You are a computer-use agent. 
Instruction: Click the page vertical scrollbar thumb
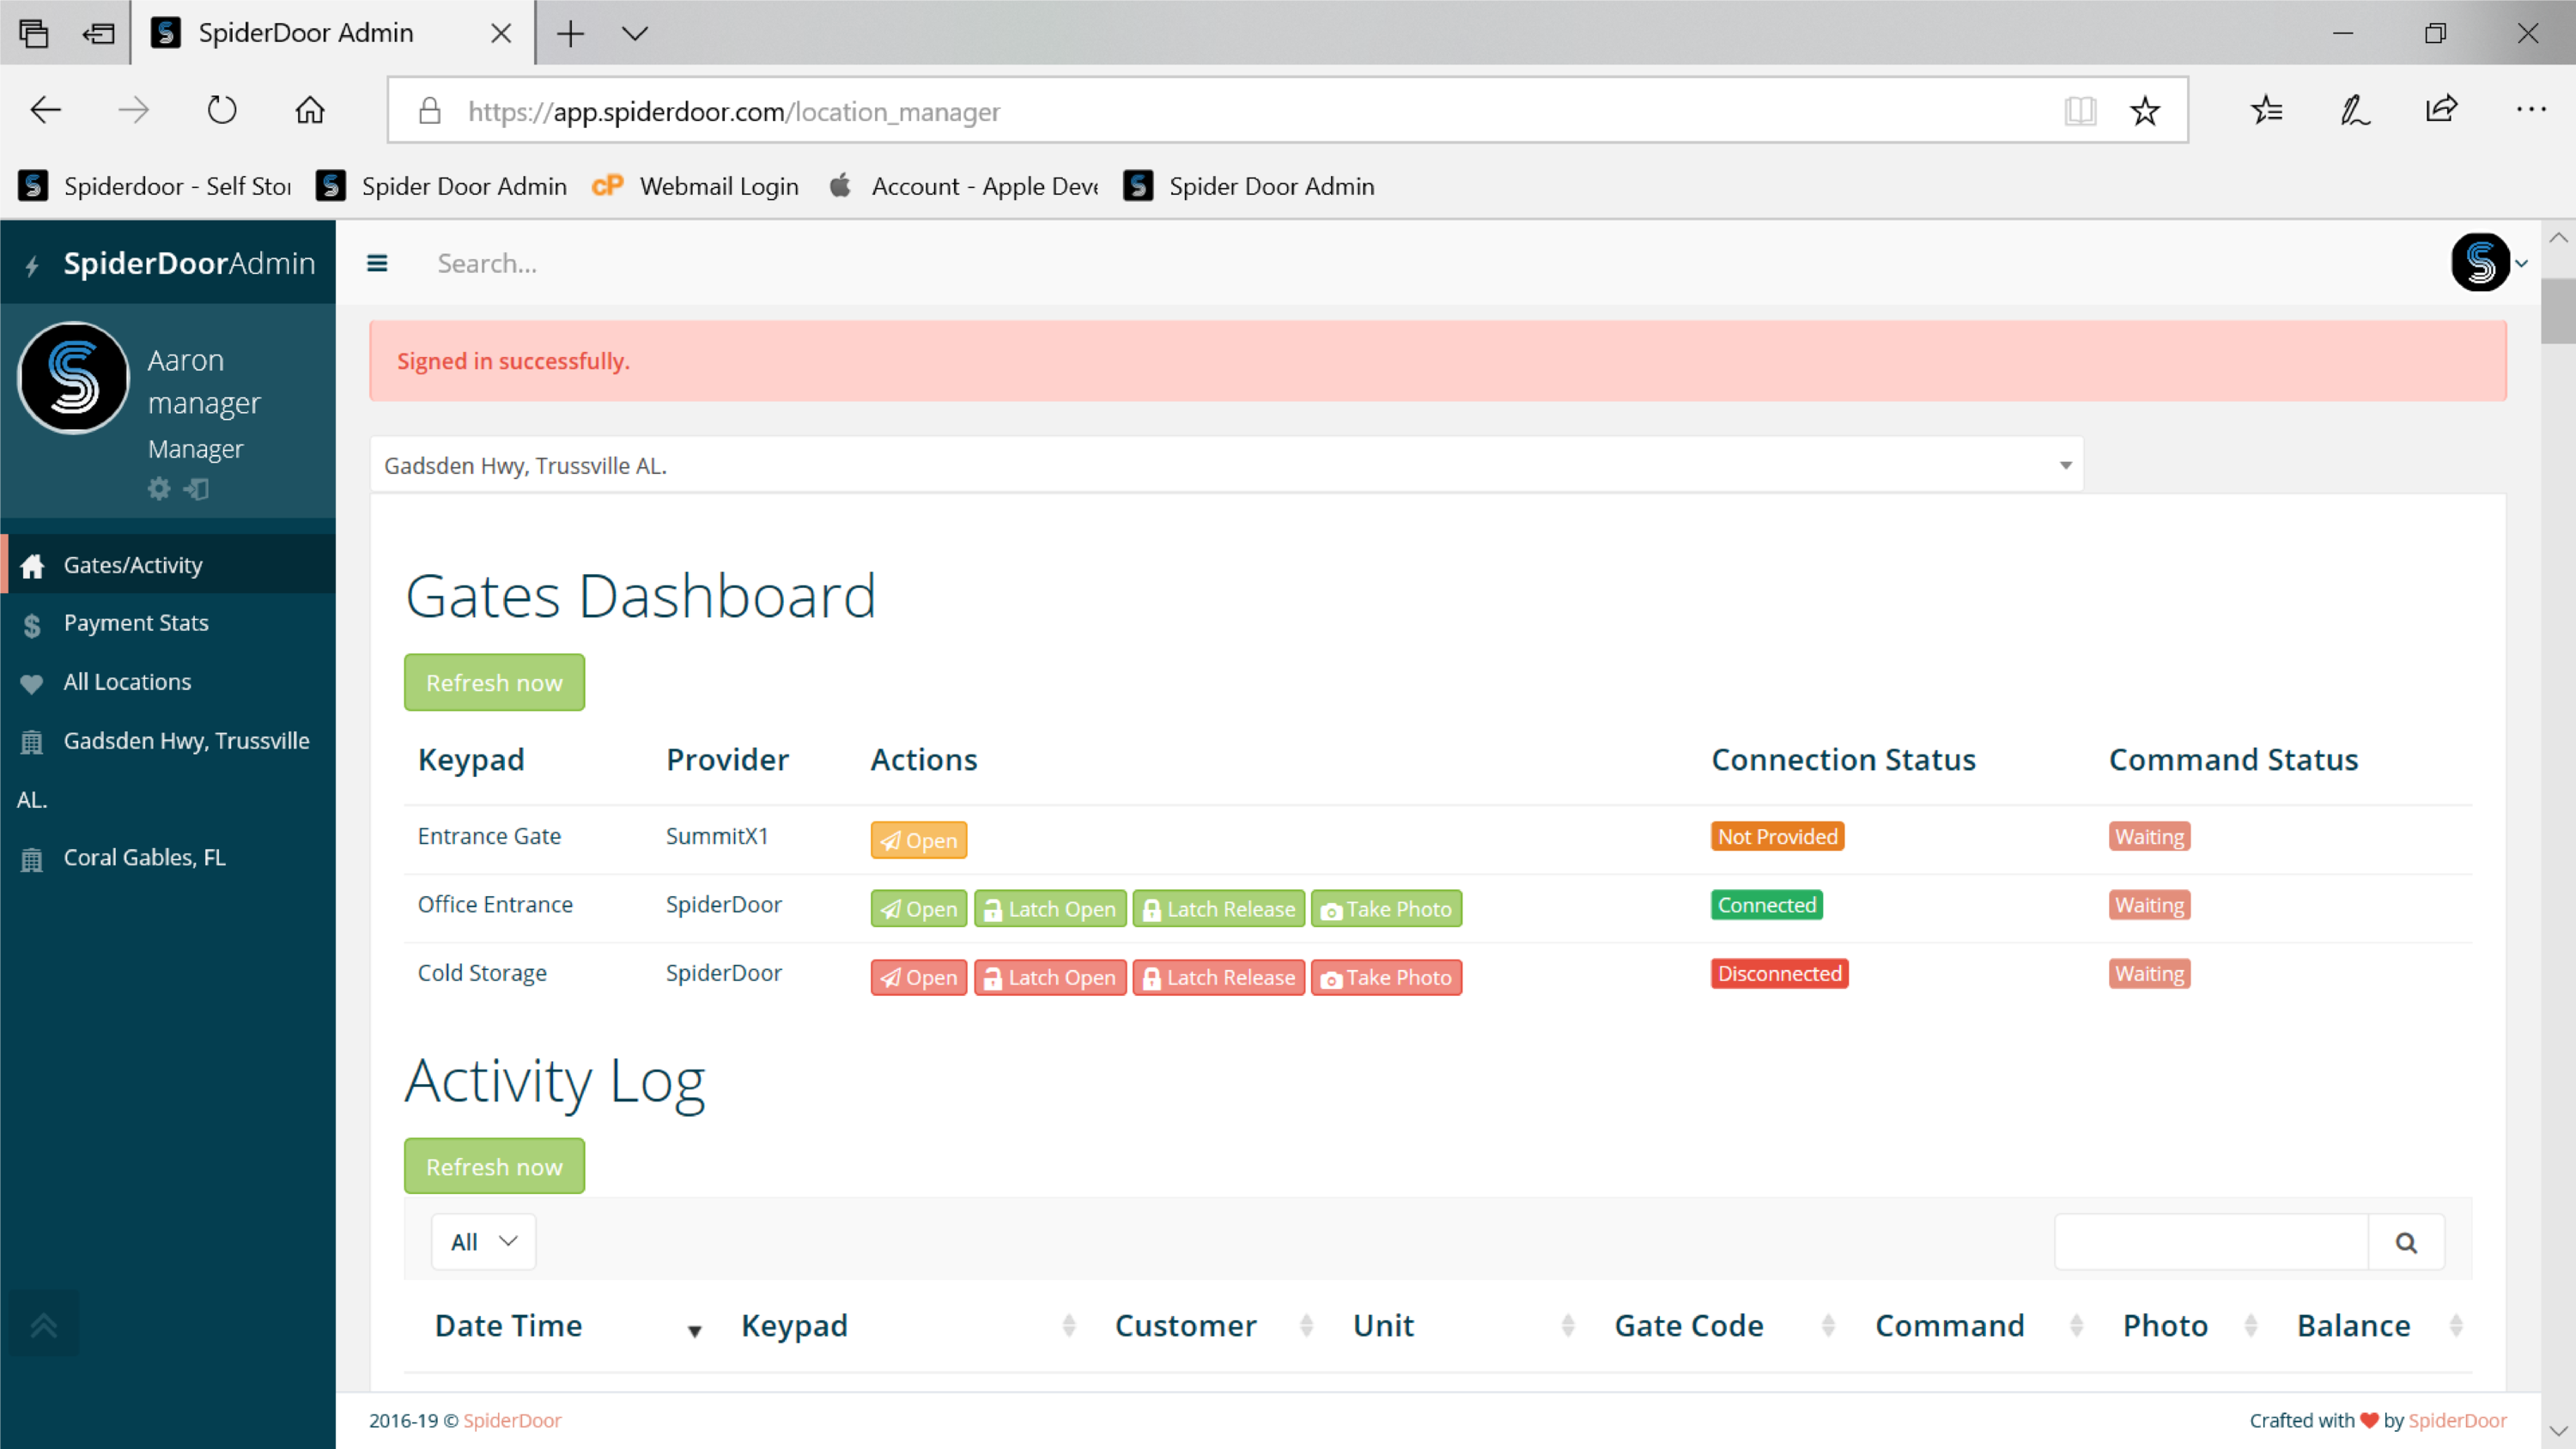2558,312
